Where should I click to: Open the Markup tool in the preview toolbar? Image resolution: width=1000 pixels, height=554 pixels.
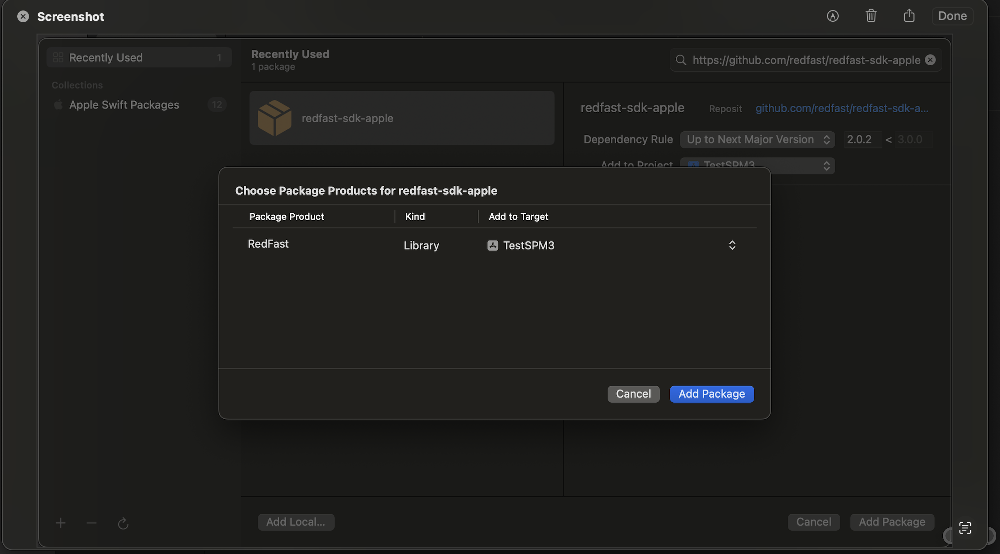pyautogui.click(x=832, y=16)
